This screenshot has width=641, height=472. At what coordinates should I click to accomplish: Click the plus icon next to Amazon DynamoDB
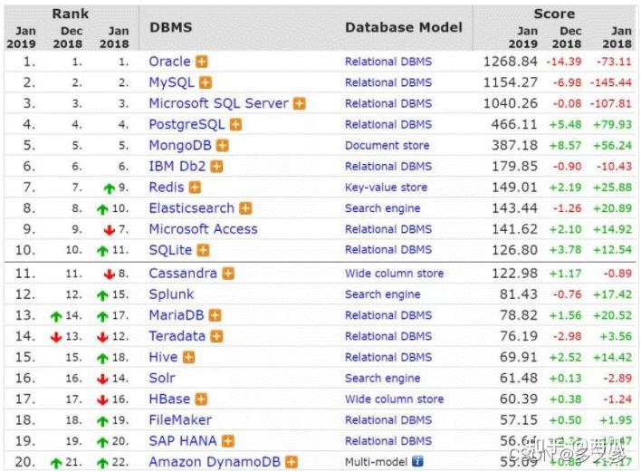pyautogui.click(x=291, y=462)
